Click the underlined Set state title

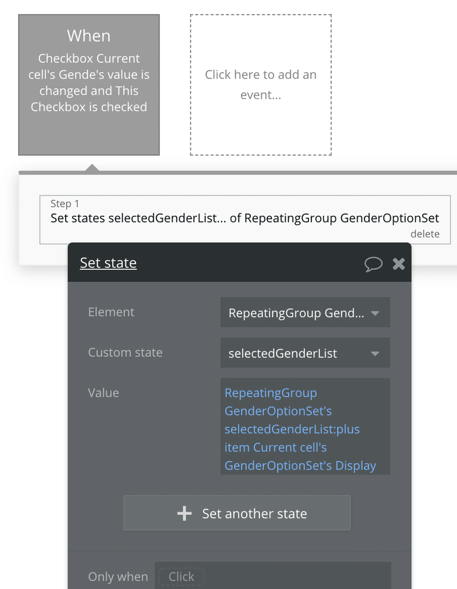108,263
